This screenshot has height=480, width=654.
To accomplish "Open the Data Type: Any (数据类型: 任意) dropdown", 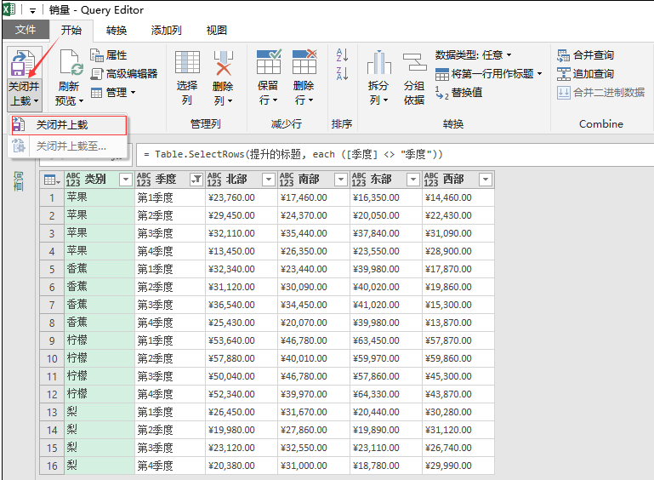I will pos(473,55).
